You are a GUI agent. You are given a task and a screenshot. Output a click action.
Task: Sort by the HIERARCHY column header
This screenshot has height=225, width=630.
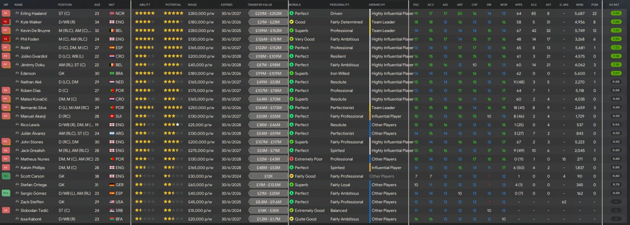[x=377, y=4]
